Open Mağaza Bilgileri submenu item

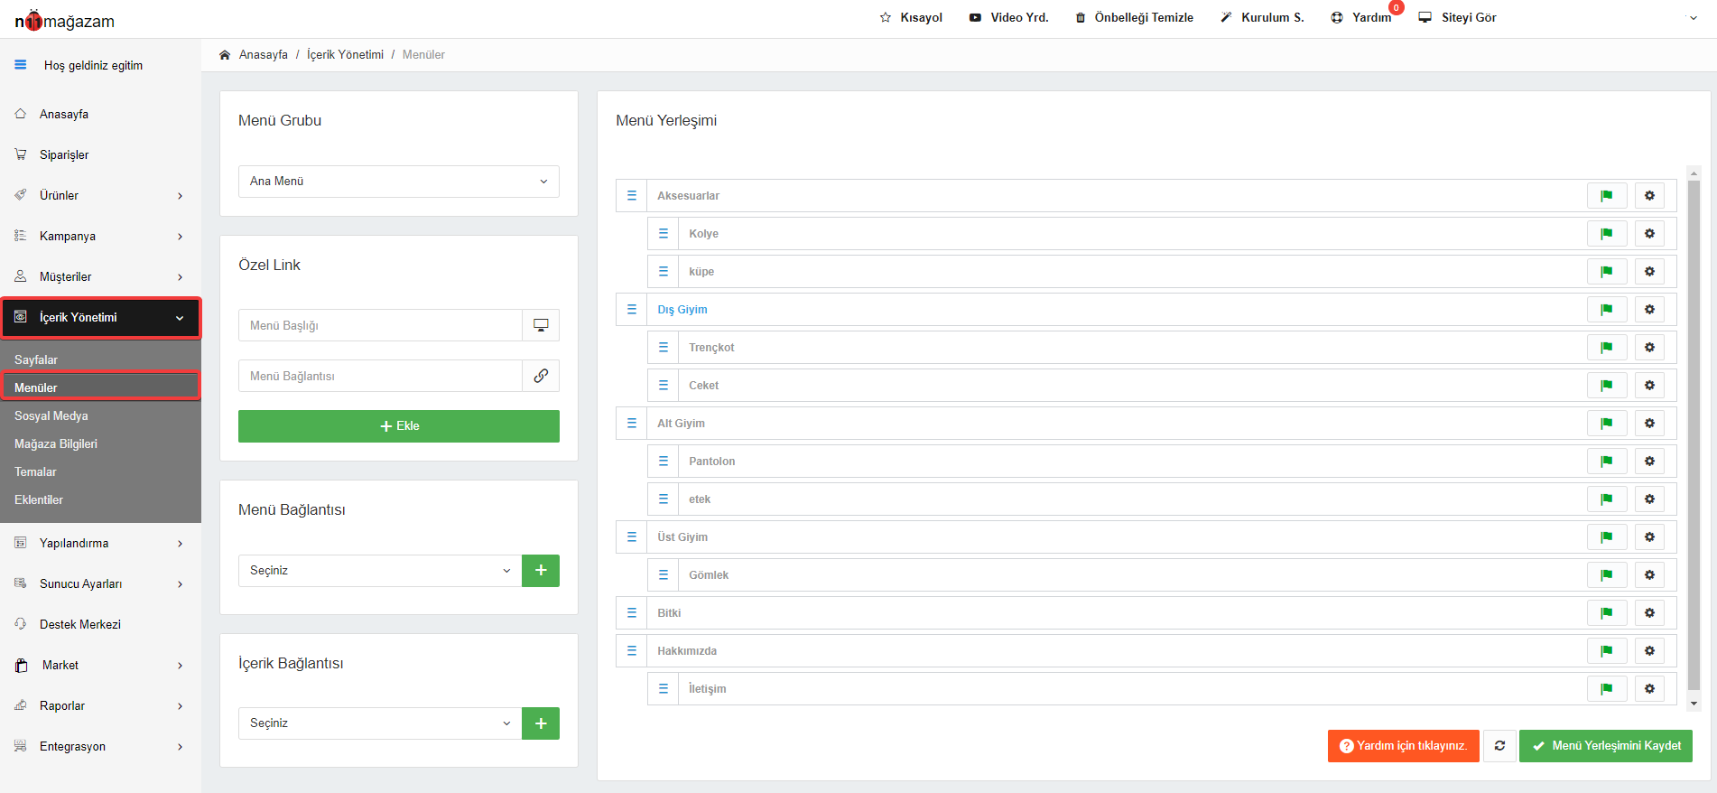coord(56,443)
